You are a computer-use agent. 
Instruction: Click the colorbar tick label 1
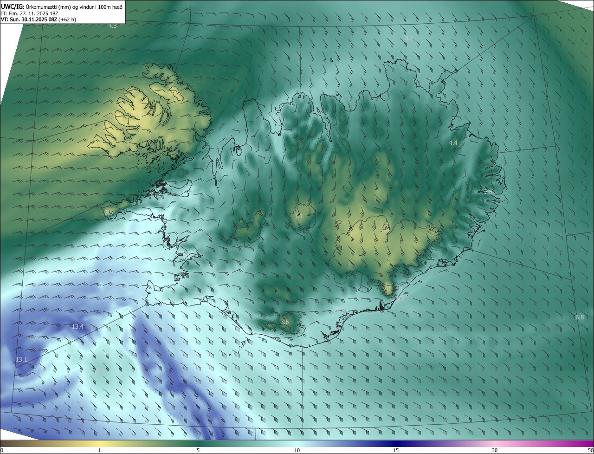[99, 451]
